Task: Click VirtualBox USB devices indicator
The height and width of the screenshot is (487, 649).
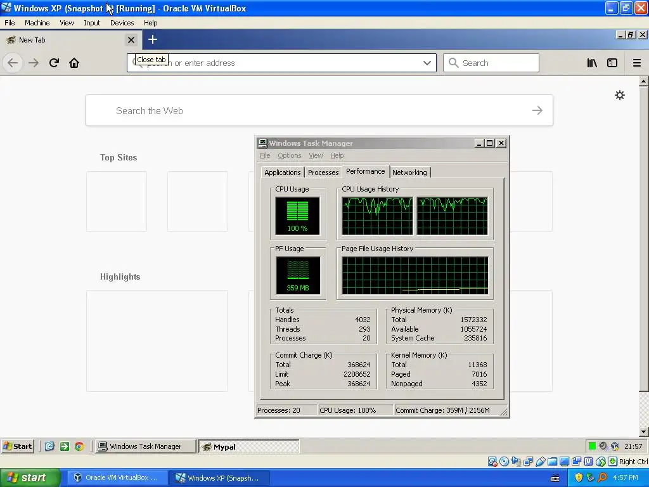Action: pyautogui.click(x=540, y=462)
